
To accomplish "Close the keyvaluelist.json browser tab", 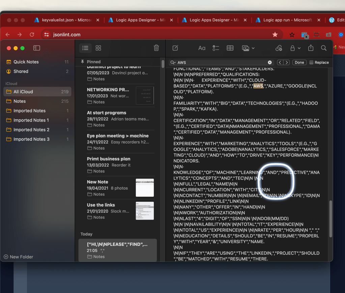I will point(98,20).
